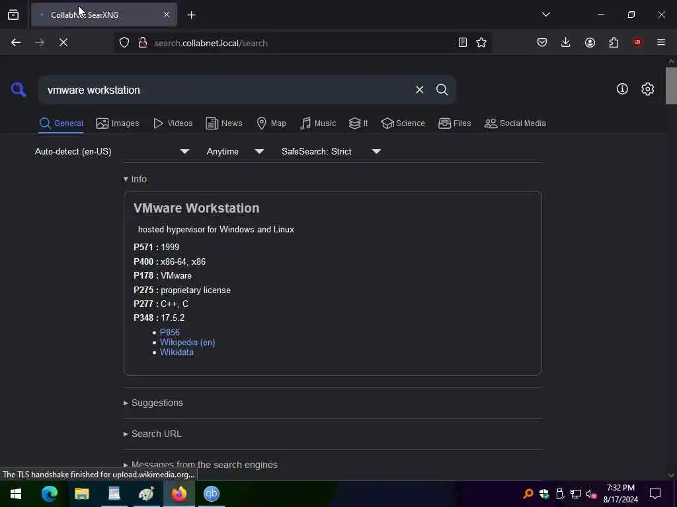The width and height of the screenshot is (677, 507).
Task: Toggle Reader View icon in address bar
Action: 462,42
